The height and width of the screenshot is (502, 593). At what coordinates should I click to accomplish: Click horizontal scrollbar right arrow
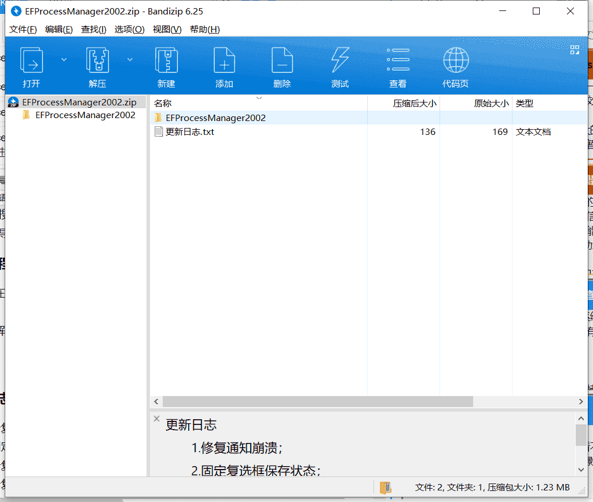coord(581,401)
